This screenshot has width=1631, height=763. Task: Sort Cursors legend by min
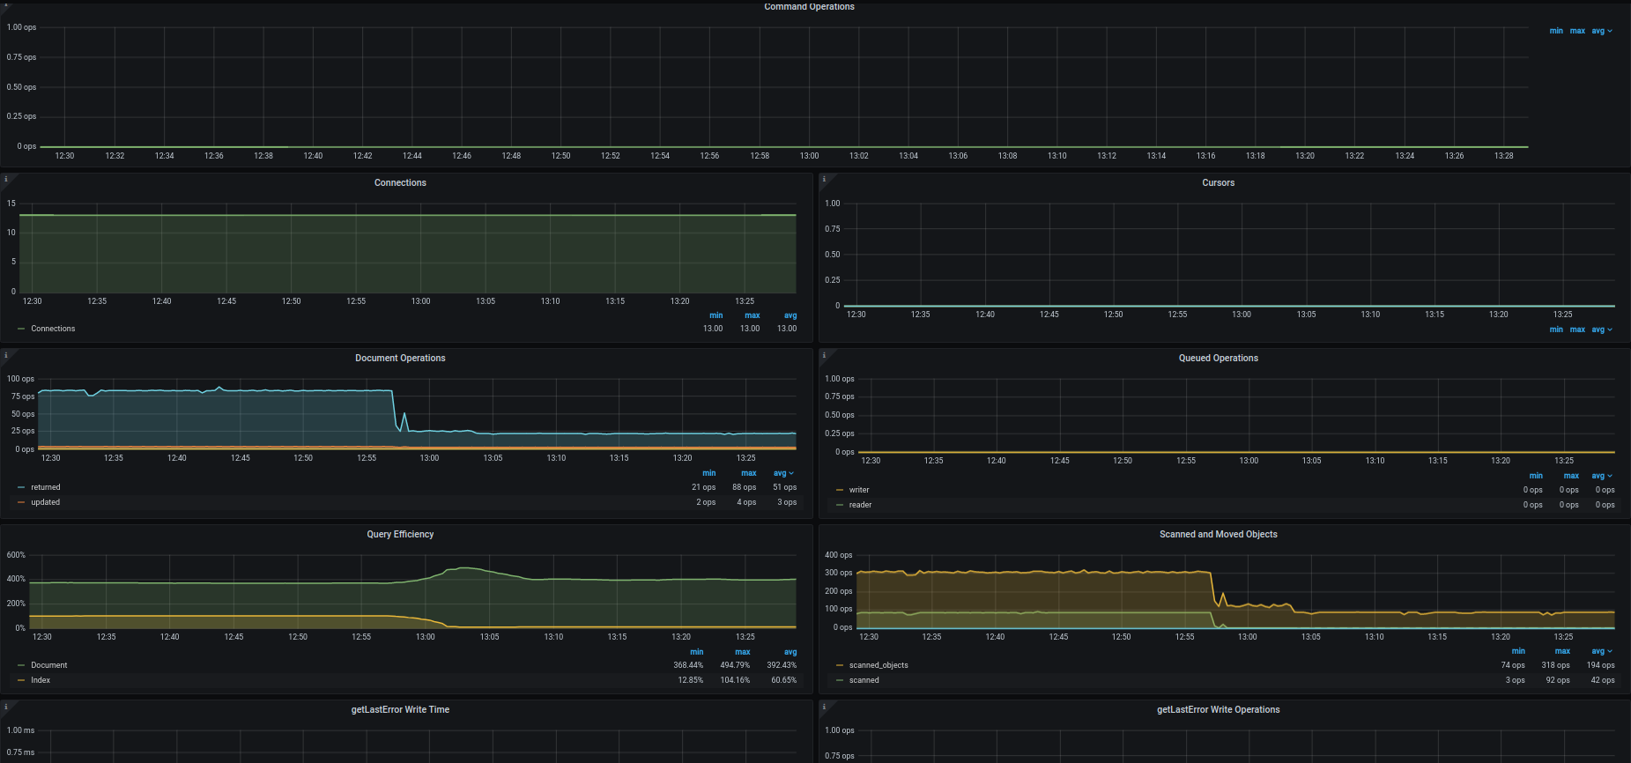tap(1556, 330)
